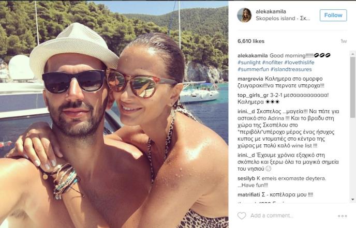Click in the Add a comment field
The image size is (356, 228).
pos(291,216)
